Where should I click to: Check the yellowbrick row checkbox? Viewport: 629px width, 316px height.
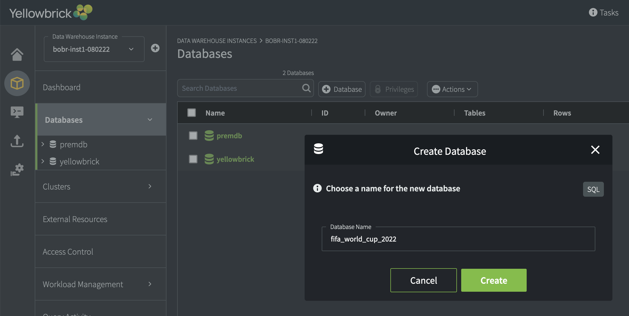(x=193, y=159)
